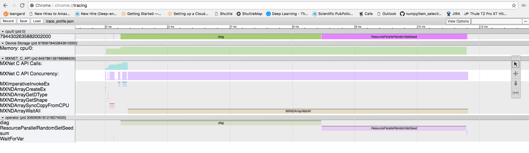
Task: Click the trace search input field
Action: (x=497, y=21)
